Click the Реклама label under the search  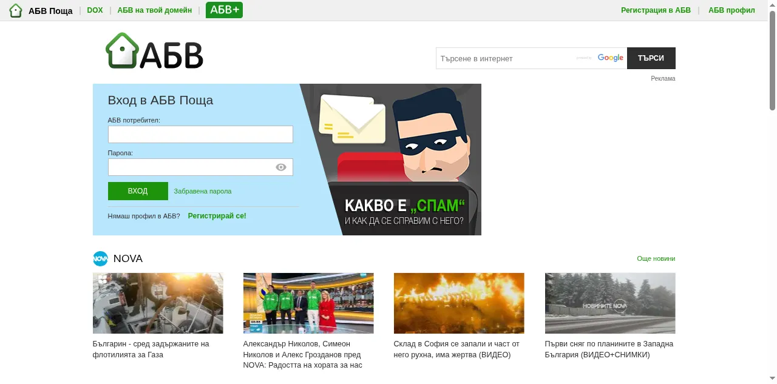[663, 78]
